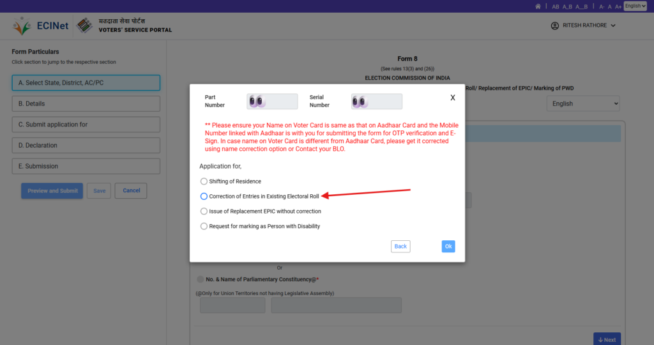654x345 pixels.
Task: Increase font size with A+ icon
Action: 618,6
